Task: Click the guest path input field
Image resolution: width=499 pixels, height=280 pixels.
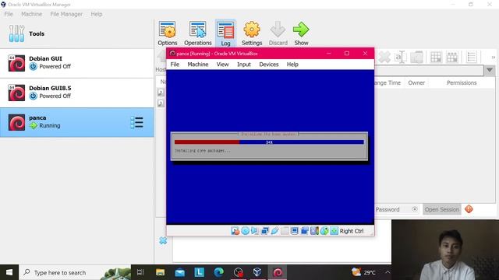Action: click(429, 70)
